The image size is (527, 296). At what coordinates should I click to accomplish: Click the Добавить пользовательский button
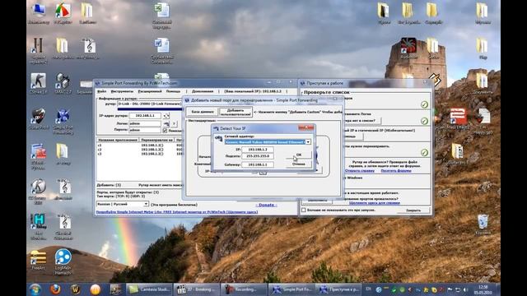point(236,112)
